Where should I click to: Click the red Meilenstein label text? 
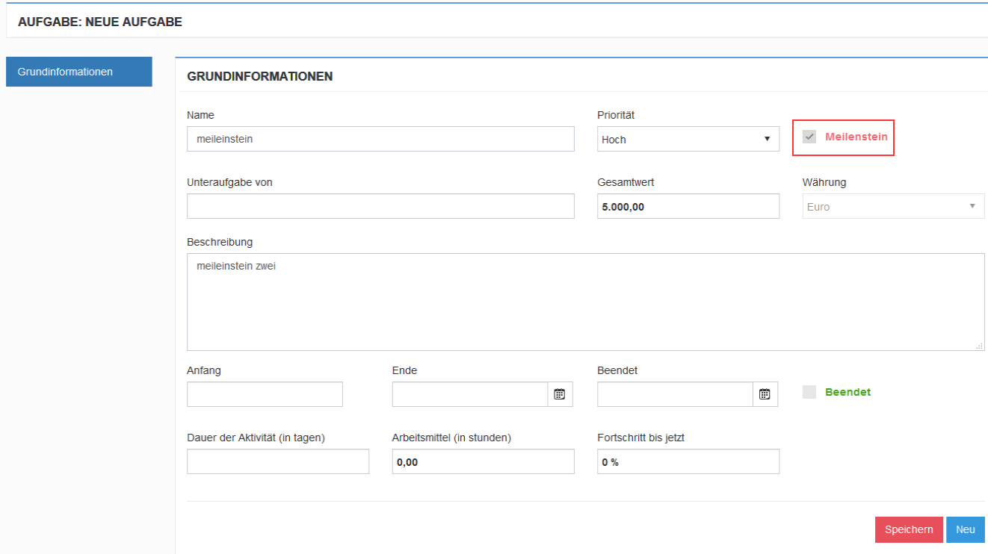tap(856, 137)
